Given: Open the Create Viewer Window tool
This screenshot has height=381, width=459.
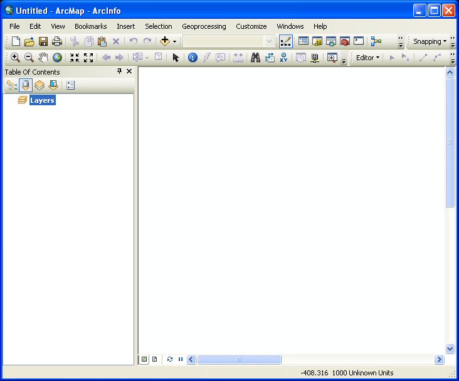Looking at the screenshot, I should tap(332, 58).
